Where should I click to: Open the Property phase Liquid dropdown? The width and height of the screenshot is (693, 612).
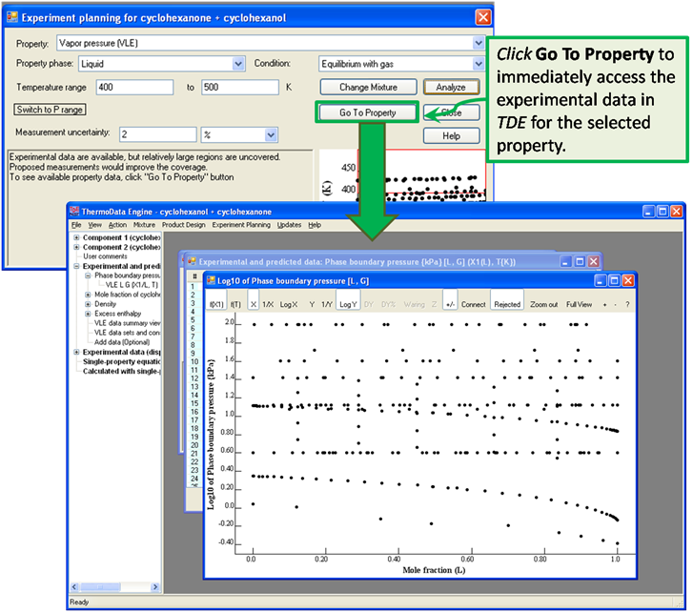tap(237, 64)
